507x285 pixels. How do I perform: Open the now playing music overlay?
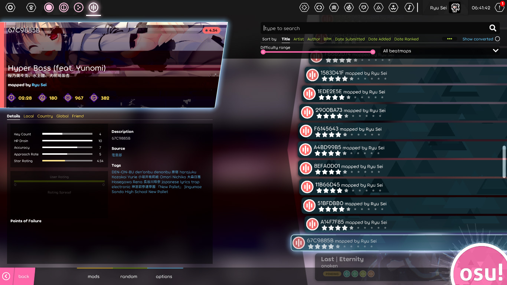(x=409, y=7)
